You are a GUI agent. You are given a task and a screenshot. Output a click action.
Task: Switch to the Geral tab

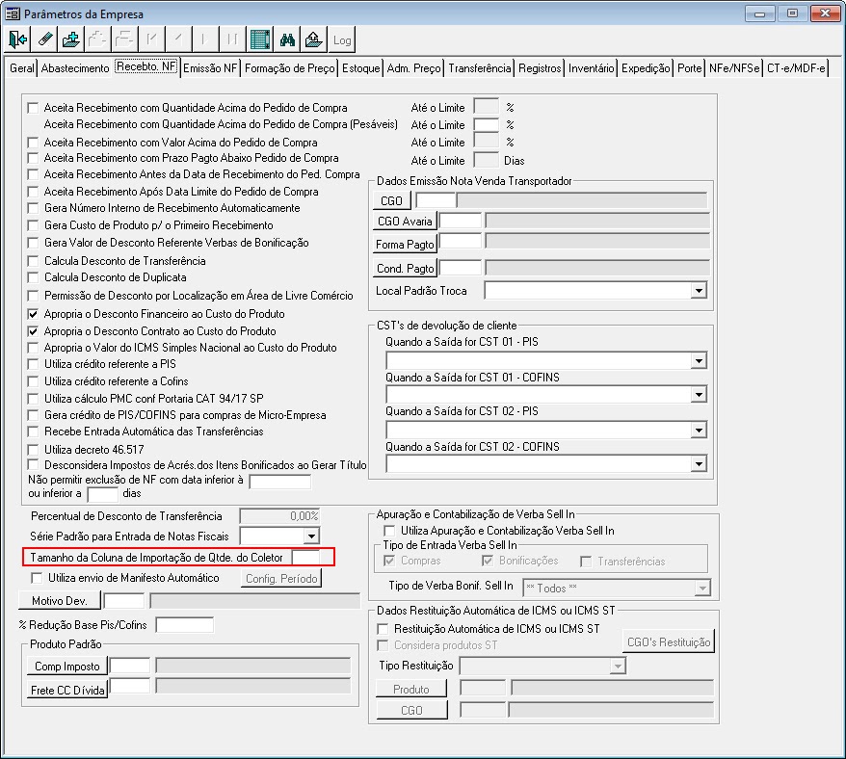point(21,68)
